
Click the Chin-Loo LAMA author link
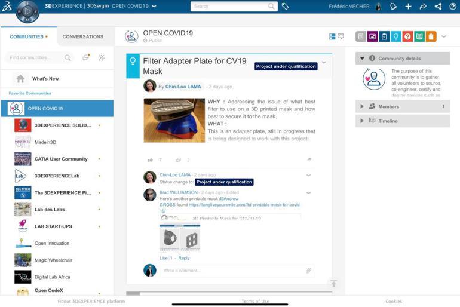point(183,87)
